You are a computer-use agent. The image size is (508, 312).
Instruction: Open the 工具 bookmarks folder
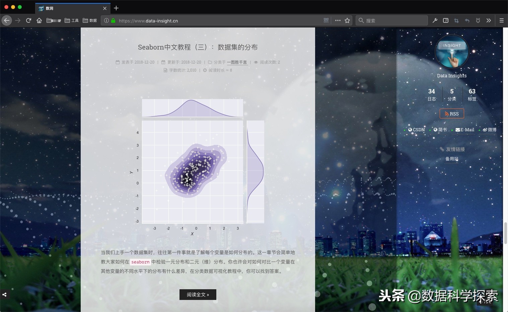pos(72,20)
